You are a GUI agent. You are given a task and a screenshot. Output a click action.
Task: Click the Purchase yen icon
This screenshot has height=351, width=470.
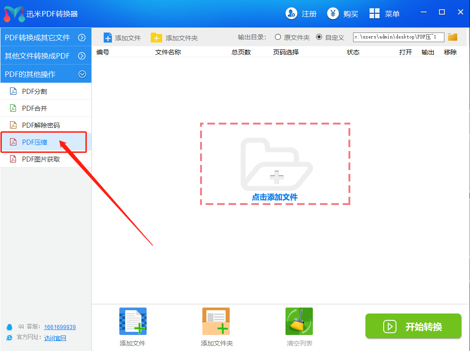pyautogui.click(x=333, y=14)
